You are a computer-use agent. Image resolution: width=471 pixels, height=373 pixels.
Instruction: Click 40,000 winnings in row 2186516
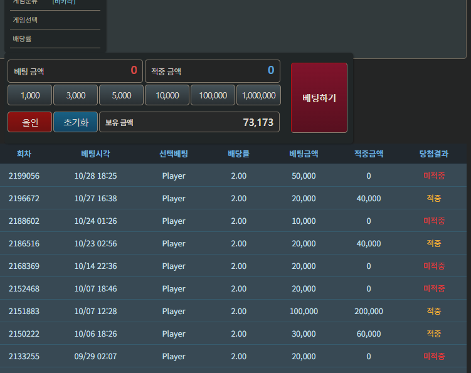(x=369, y=243)
